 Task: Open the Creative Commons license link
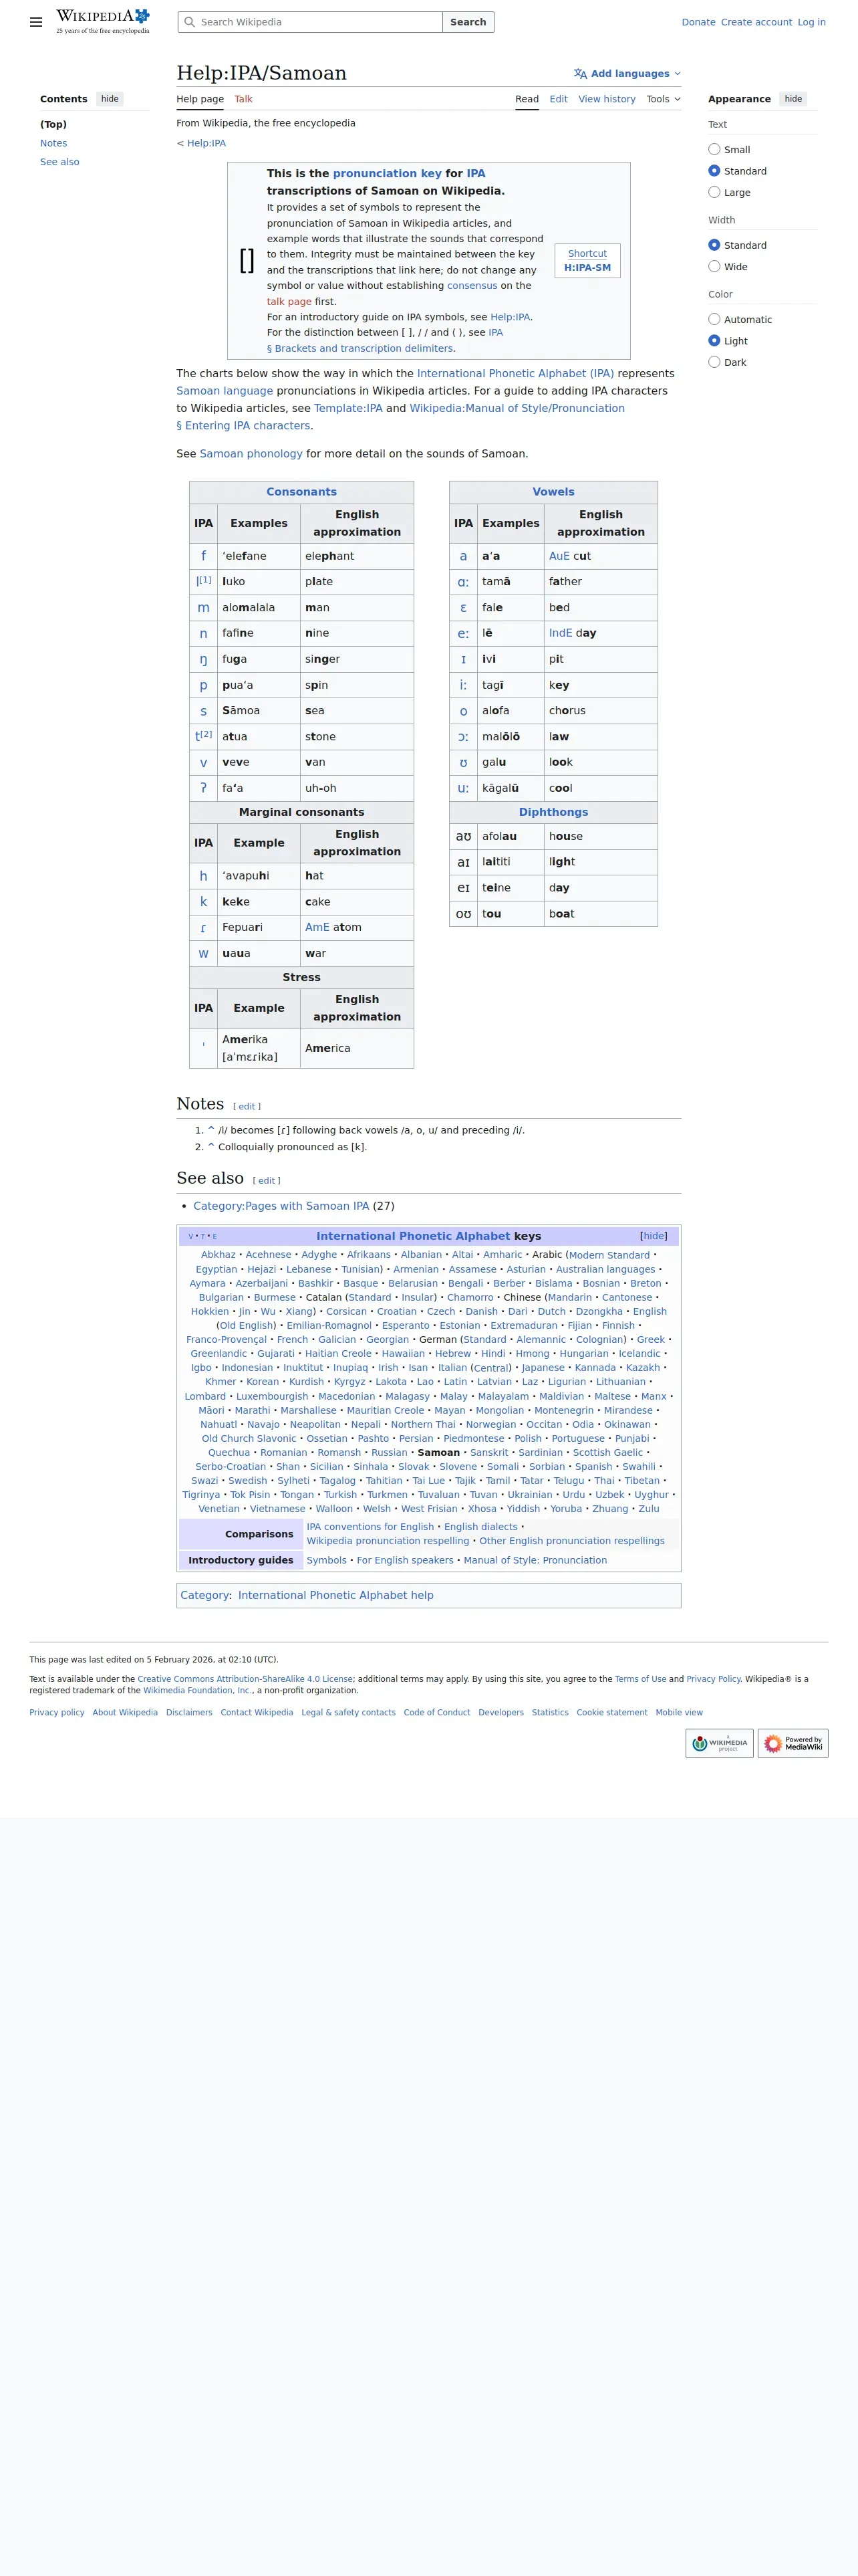click(x=245, y=1680)
